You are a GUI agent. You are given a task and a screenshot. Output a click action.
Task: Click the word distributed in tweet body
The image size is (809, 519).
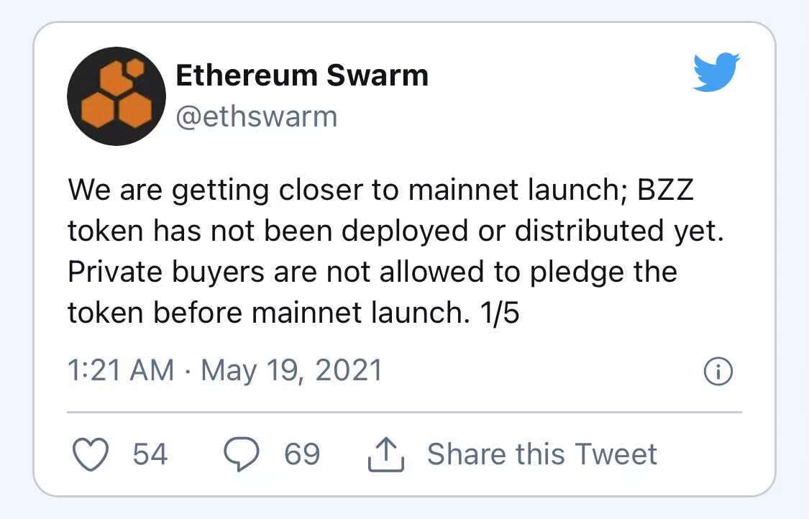click(x=589, y=231)
